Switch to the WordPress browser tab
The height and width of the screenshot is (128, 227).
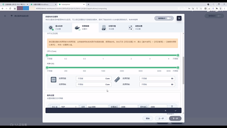coord(43,4)
